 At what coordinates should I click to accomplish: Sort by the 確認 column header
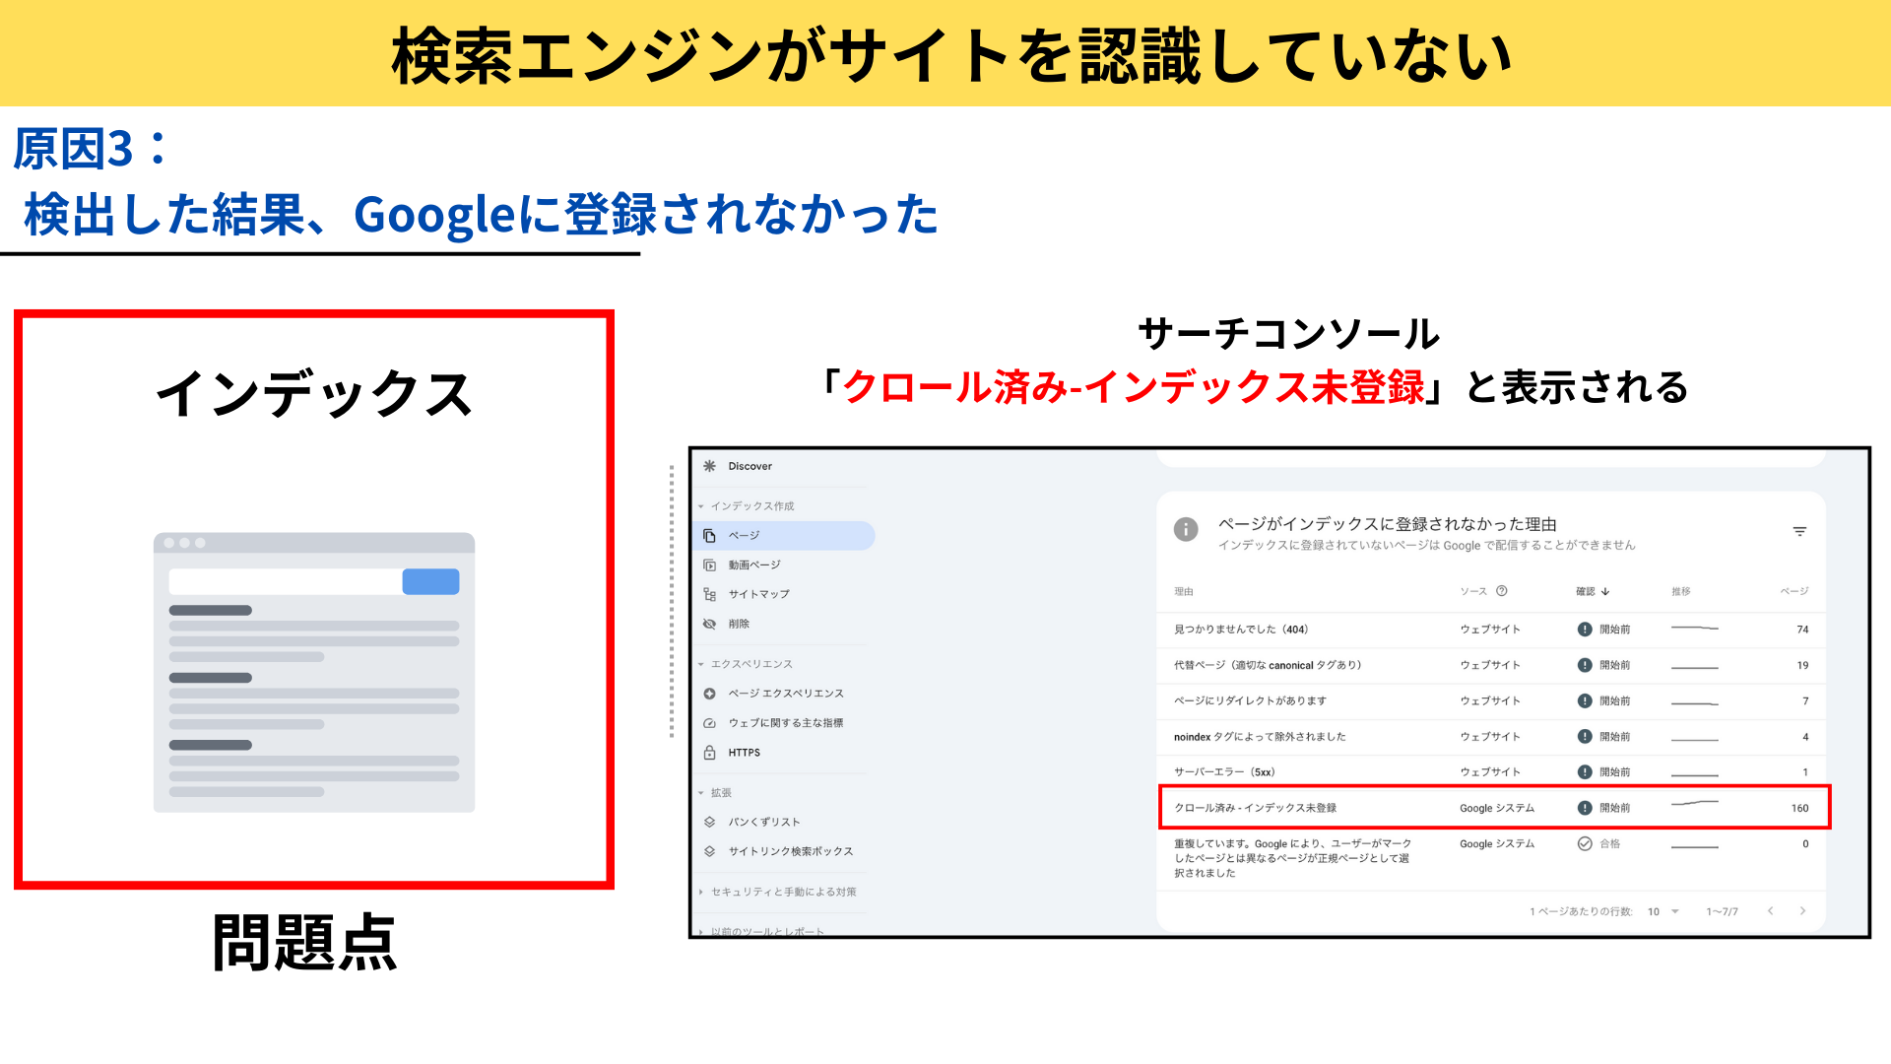[1586, 592]
